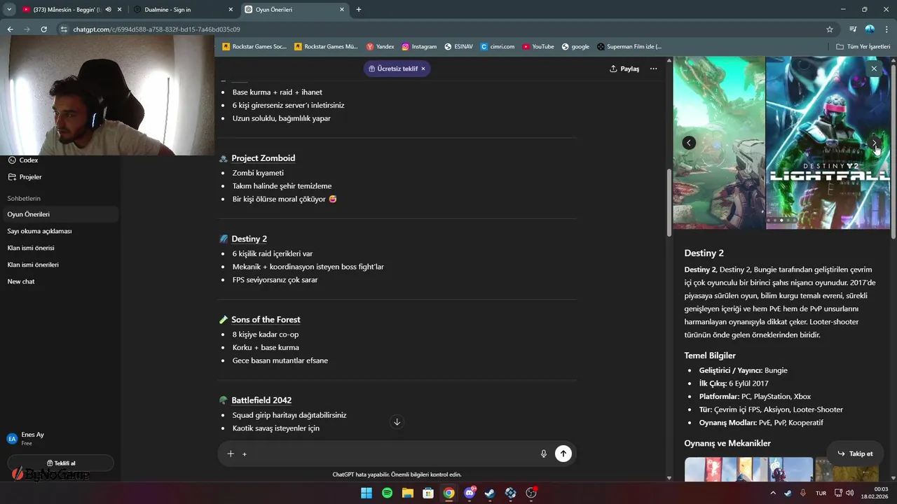Open Steam from the taskbar
The image size is (897, 504).
click(x=490, y=493)
